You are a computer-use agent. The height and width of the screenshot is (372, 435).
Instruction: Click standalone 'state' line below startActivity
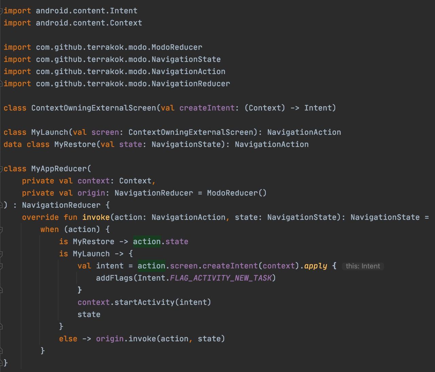tap(89, 315)
